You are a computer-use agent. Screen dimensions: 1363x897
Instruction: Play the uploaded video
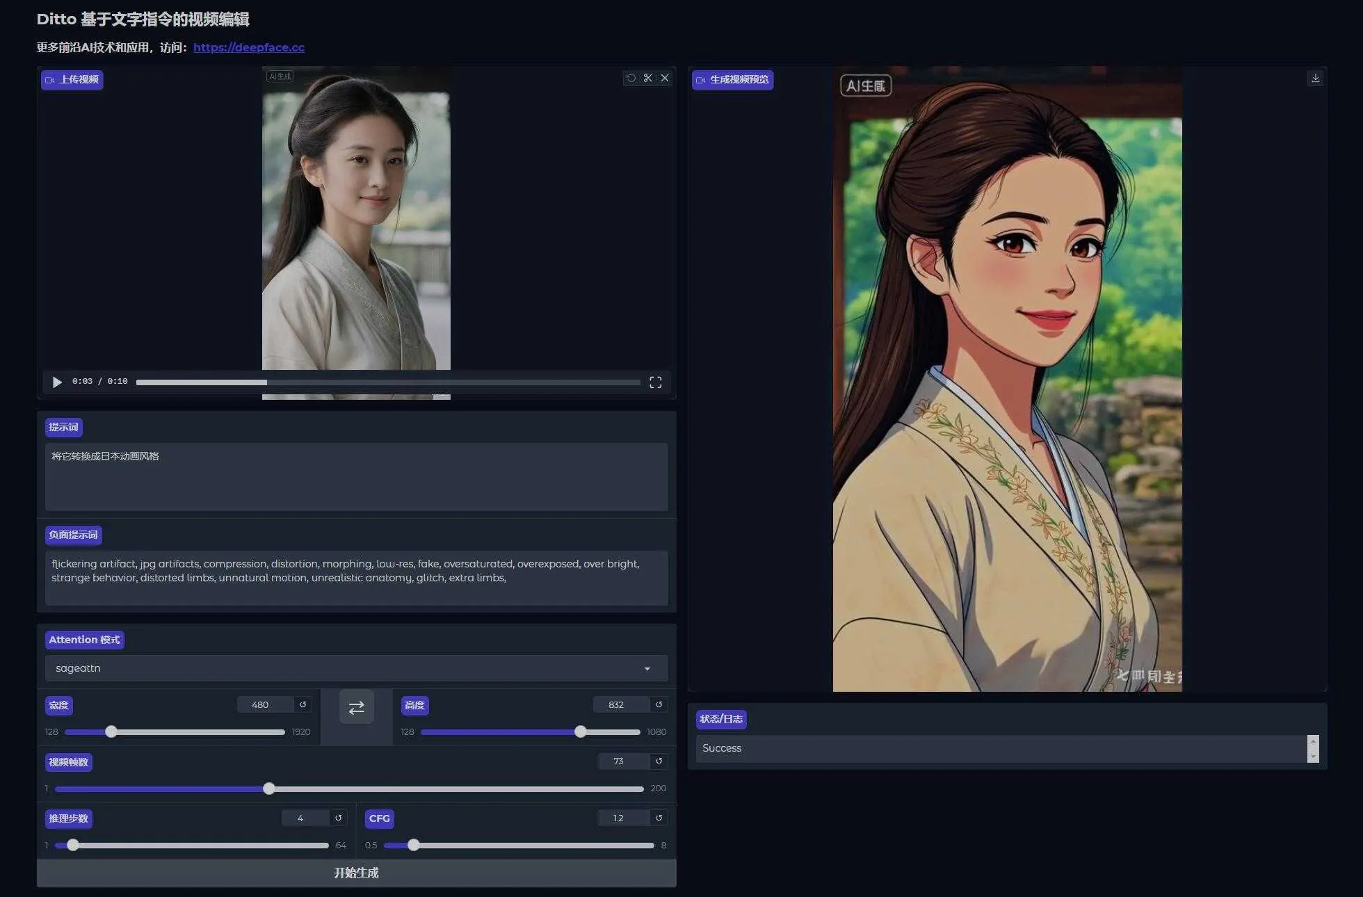(x=57, y=382)
